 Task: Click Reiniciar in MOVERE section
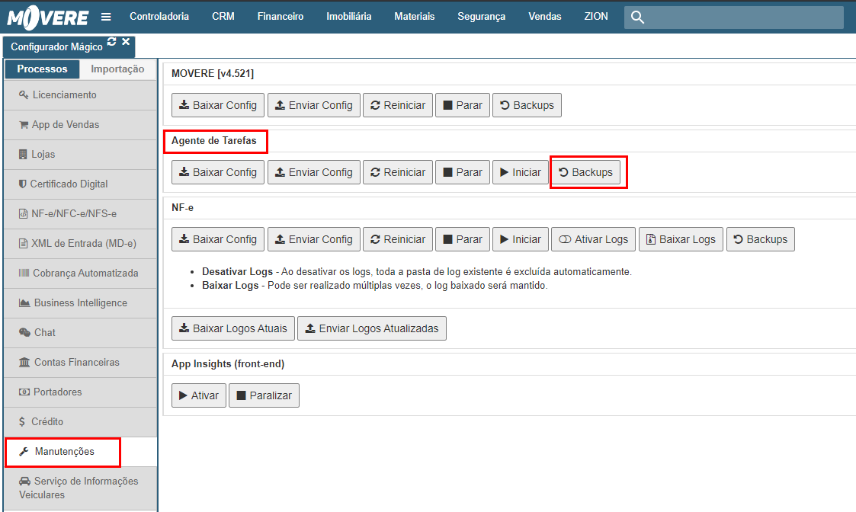(398, 105)
